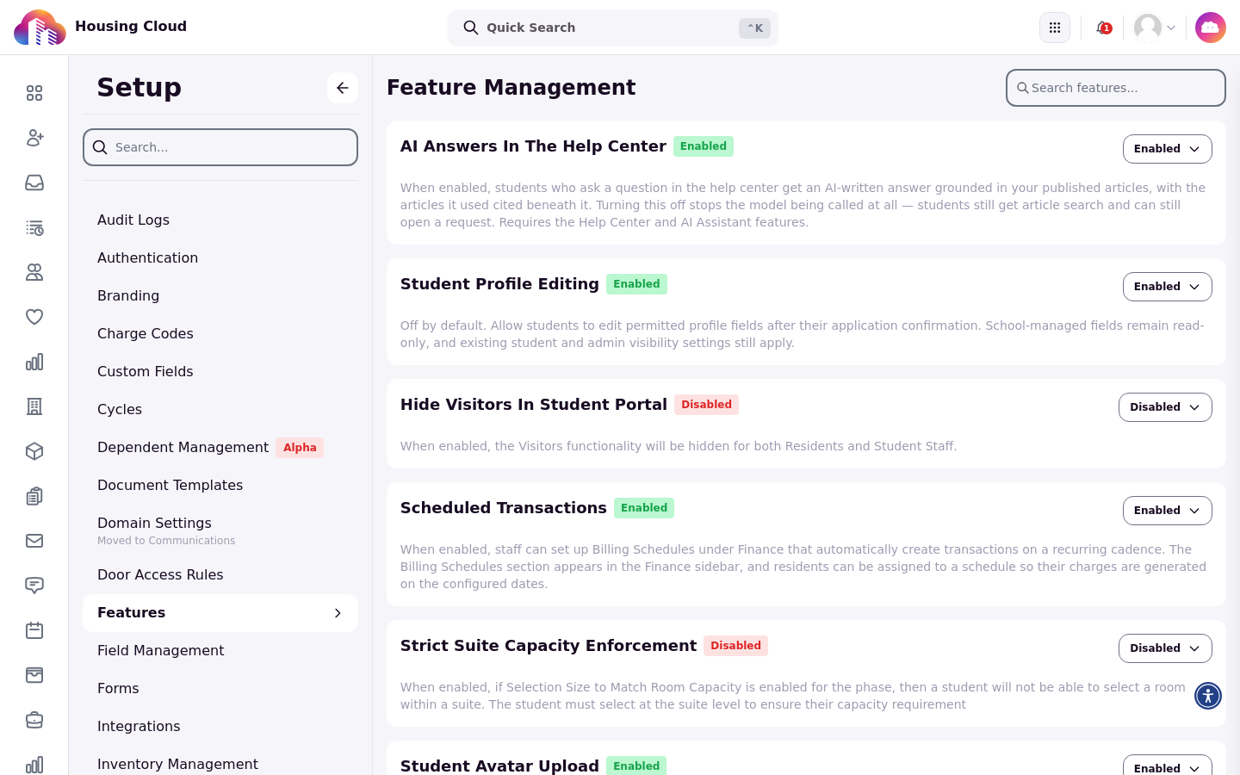Open Student Profile Editing status dropdown
Image resolution: width=1240 pixels, height=775 pixels.
tap(1167, 287)
